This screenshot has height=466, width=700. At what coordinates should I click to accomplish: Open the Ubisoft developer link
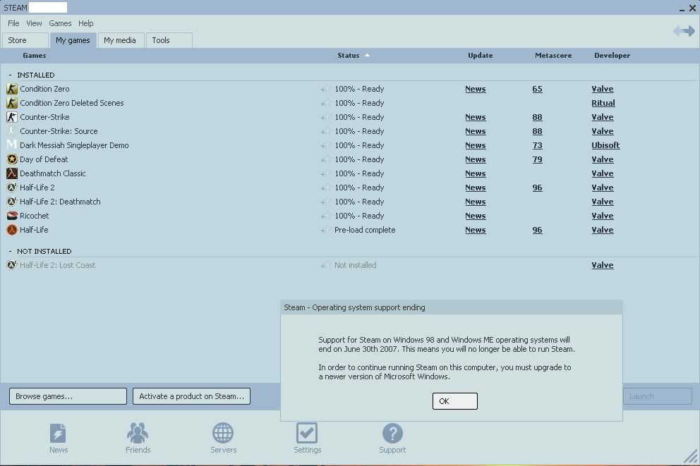pos(605,145)
